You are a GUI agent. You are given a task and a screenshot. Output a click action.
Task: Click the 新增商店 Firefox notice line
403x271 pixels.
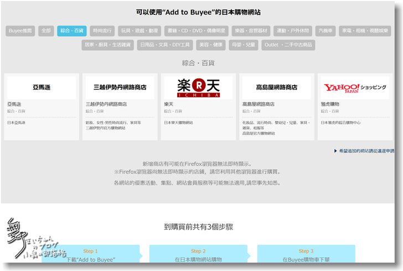198,164
